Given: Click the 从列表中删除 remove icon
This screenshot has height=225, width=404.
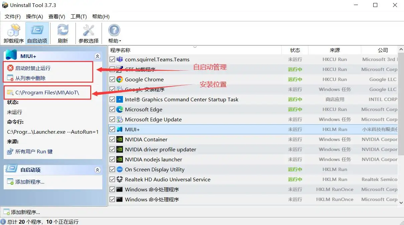Looking at the screenshot, I should click(10, 78).
